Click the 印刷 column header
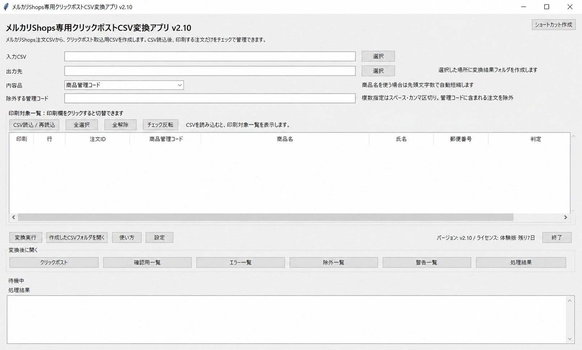This screenshot has width=582, height=350. pyautogui.click(x=22, y=139)
